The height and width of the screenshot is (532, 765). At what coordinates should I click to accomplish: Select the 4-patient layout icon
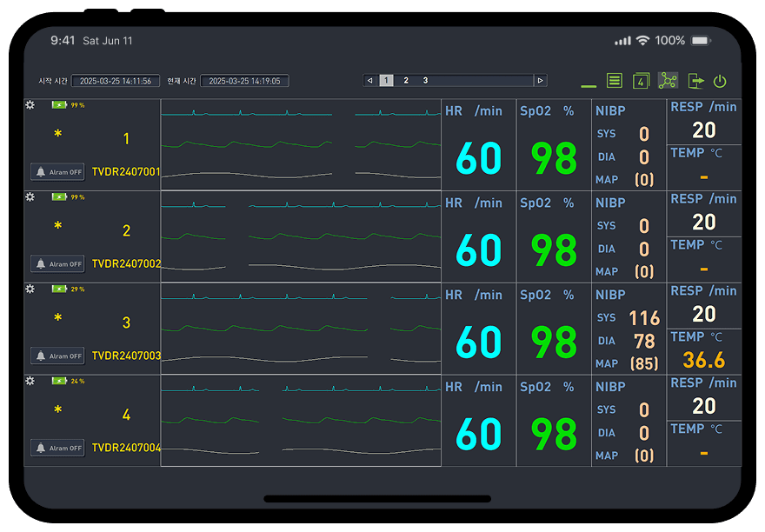(x=641, y=81)
